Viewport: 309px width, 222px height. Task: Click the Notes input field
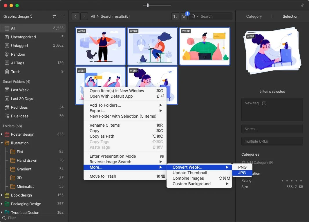(272, 129)
